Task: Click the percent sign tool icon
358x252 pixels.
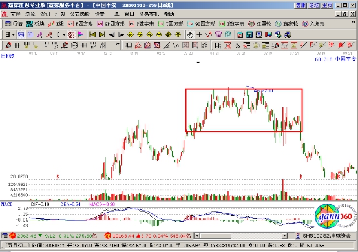Action: tap(237, 45)
